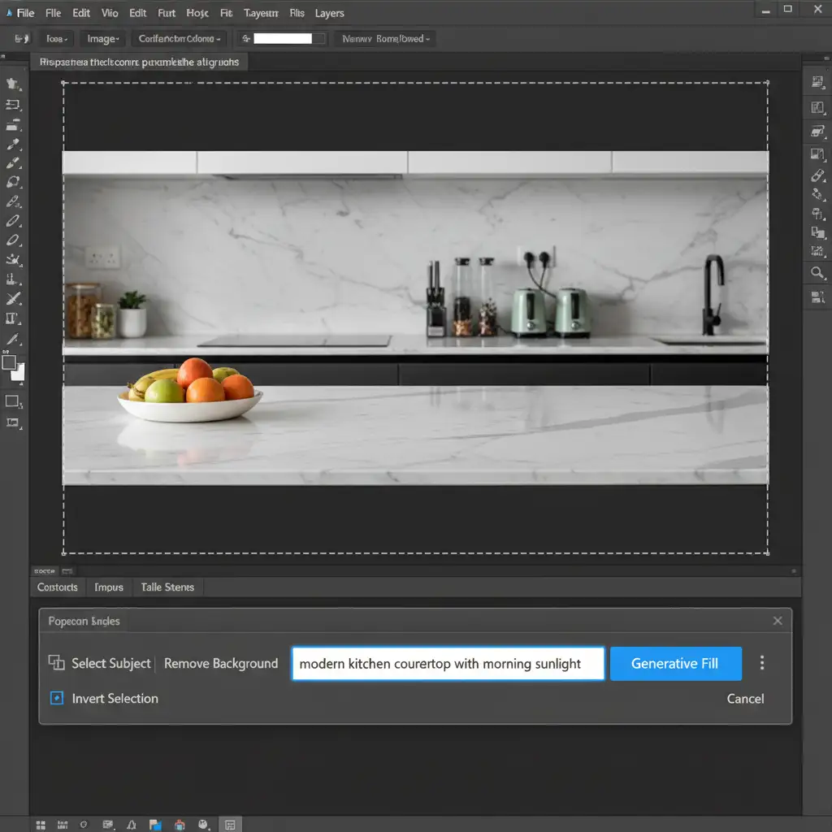Open the three-dot more options menu
The image size is (832, 832).
coord(761,663)
